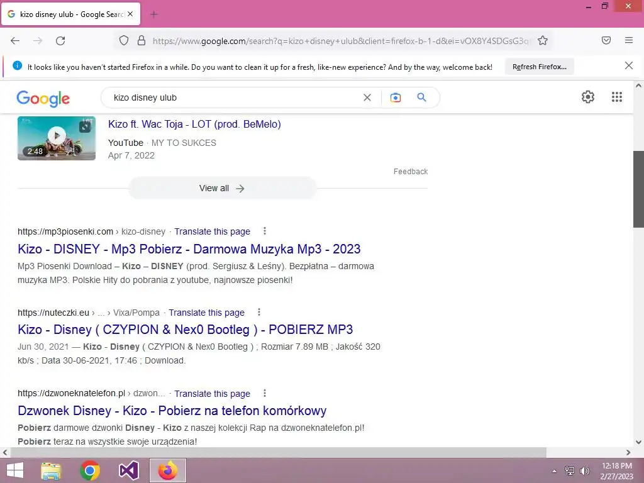
Task: Open Kizo - DISNEY - Mp3 Pobierz result
Action: [x=189, y=249]
